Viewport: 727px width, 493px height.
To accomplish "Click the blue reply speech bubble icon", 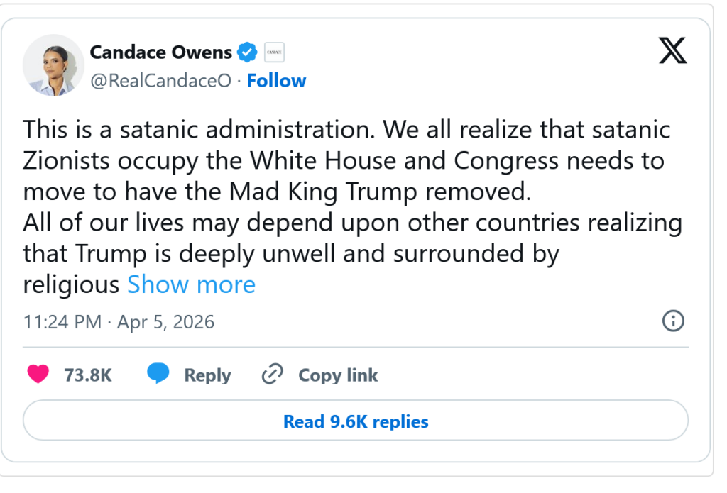I will [x=158, y=374].
